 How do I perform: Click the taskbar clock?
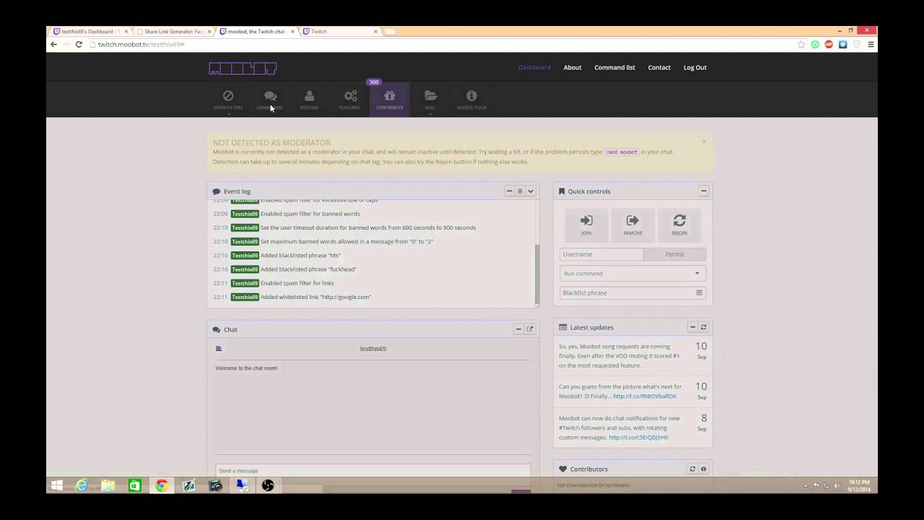tap(859, 485)
